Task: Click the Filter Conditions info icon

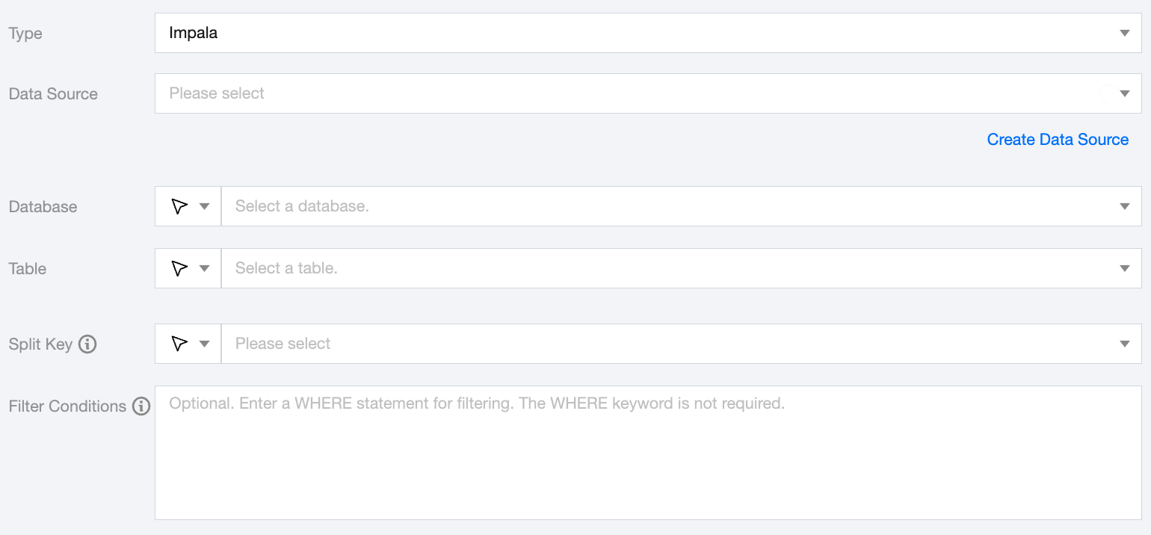Action: [x=141, y=406]
